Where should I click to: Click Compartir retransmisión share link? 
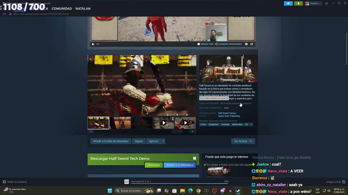click(x=228, y=44)
